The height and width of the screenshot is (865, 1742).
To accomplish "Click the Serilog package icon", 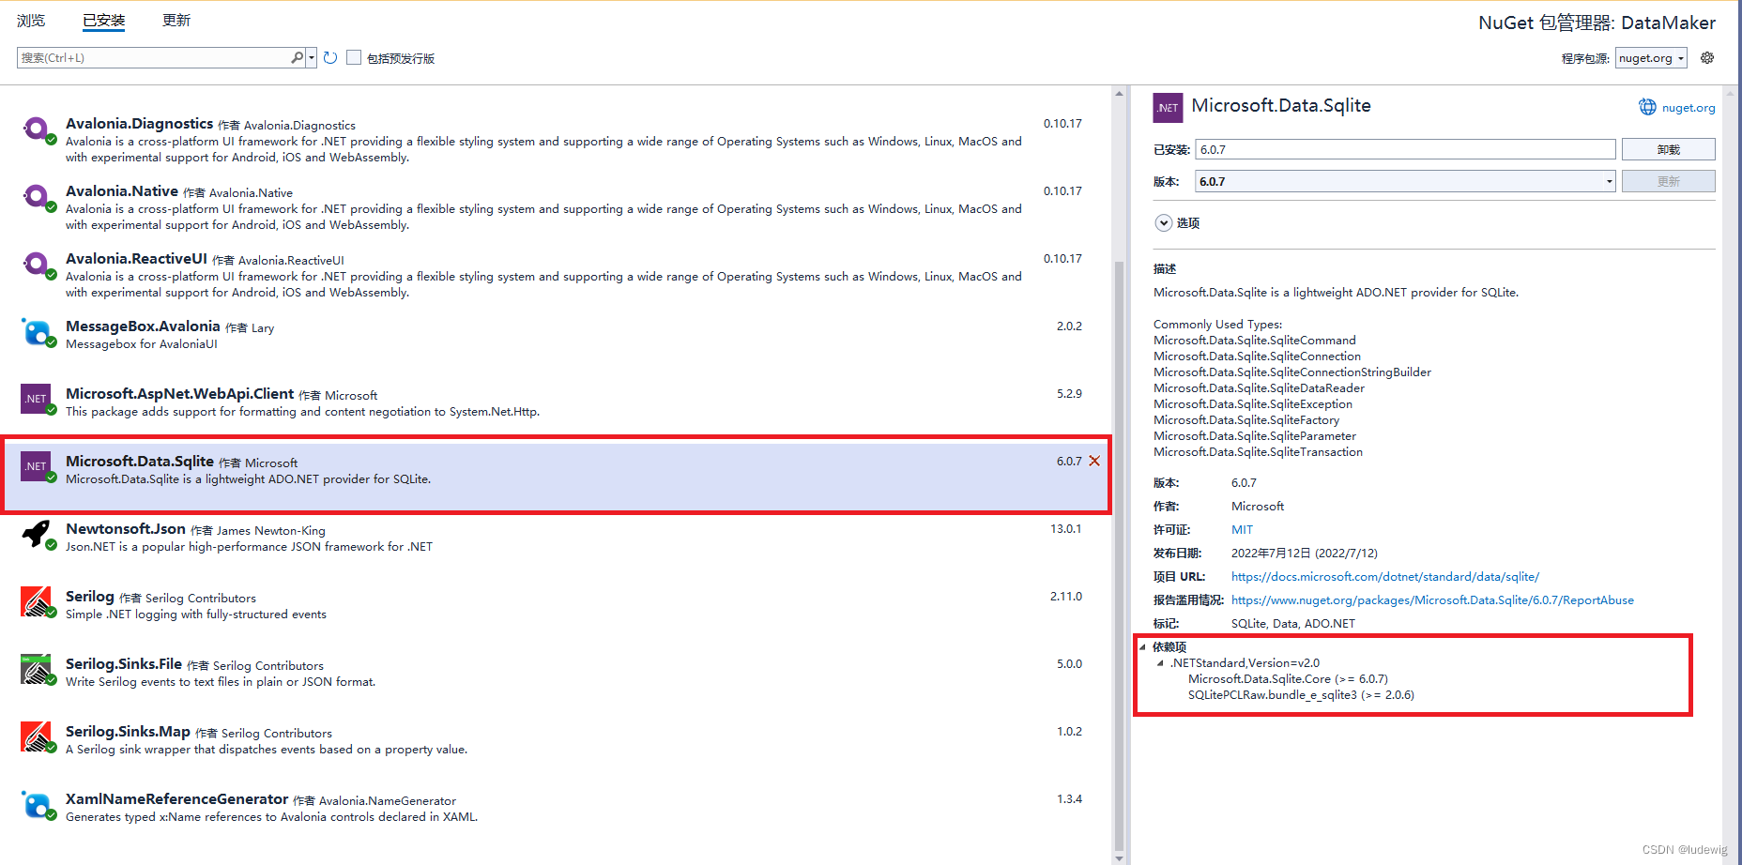I will (38, 601).
